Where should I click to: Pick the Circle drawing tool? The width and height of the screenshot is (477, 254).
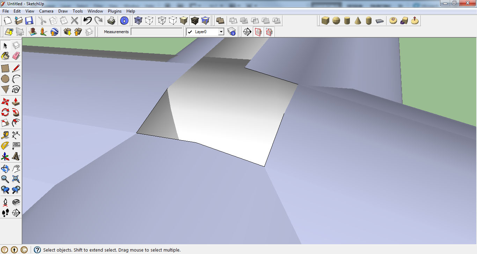pyautogui.click(x=5, y=79)
